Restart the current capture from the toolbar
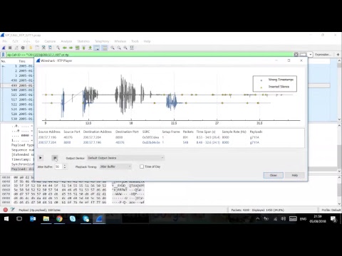The image size is (342, 256). pyautogui.click(x=16, y=48)
